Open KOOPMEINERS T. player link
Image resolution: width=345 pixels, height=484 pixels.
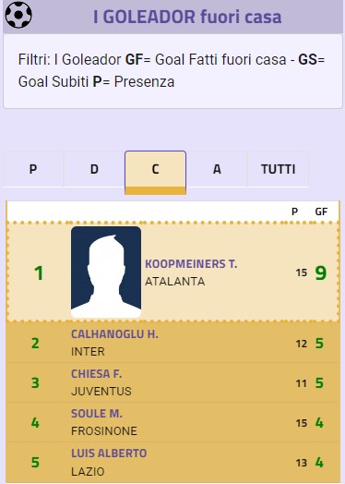tap(191, 264)
